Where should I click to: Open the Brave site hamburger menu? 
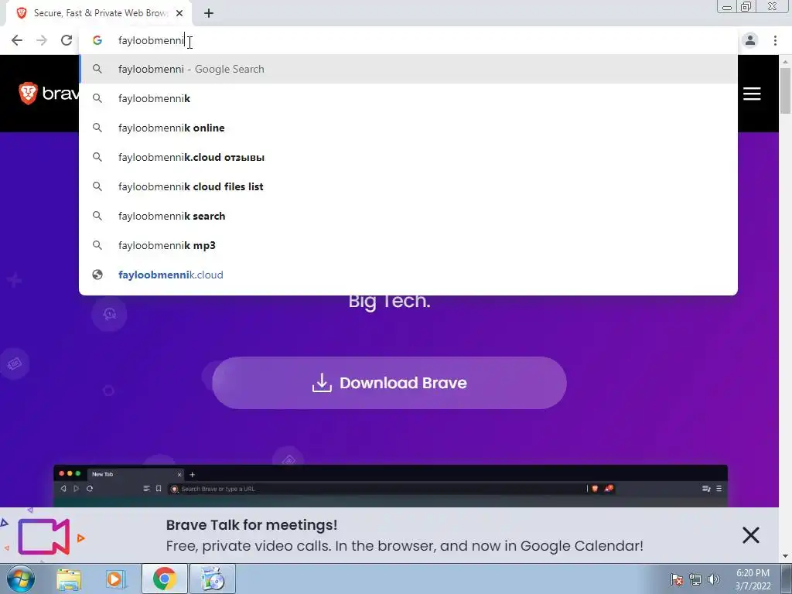click(x=752, y=94)
